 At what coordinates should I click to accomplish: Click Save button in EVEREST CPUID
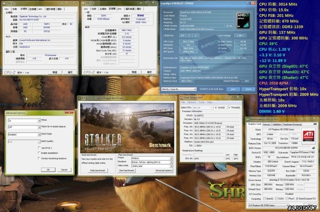[x=233, y=89]
